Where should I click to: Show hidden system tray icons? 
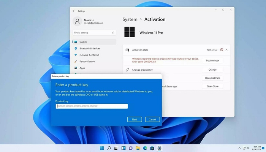coord(239,148)
